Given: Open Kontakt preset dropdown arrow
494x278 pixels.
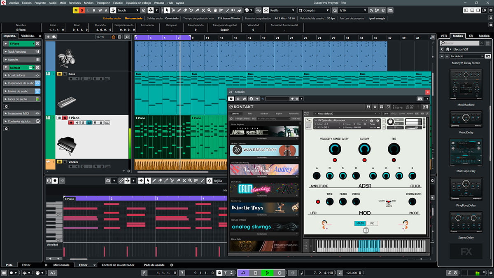Looking at the screenshot, I should click(301, 98).
